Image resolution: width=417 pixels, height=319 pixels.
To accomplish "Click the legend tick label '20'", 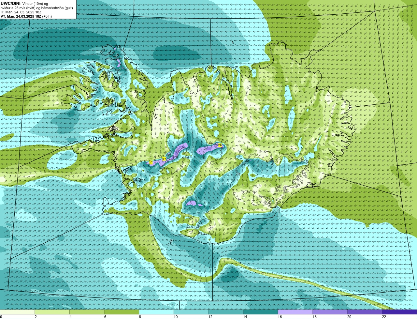I will (x=349, y=317).
